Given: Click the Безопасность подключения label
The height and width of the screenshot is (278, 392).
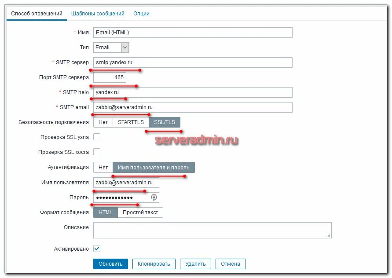Looking at the screenshot, I should (54, 122).
